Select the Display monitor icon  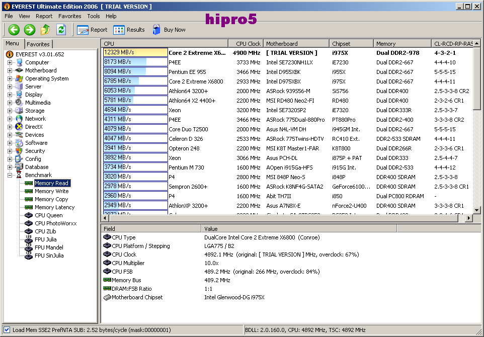tap(19, 95)
